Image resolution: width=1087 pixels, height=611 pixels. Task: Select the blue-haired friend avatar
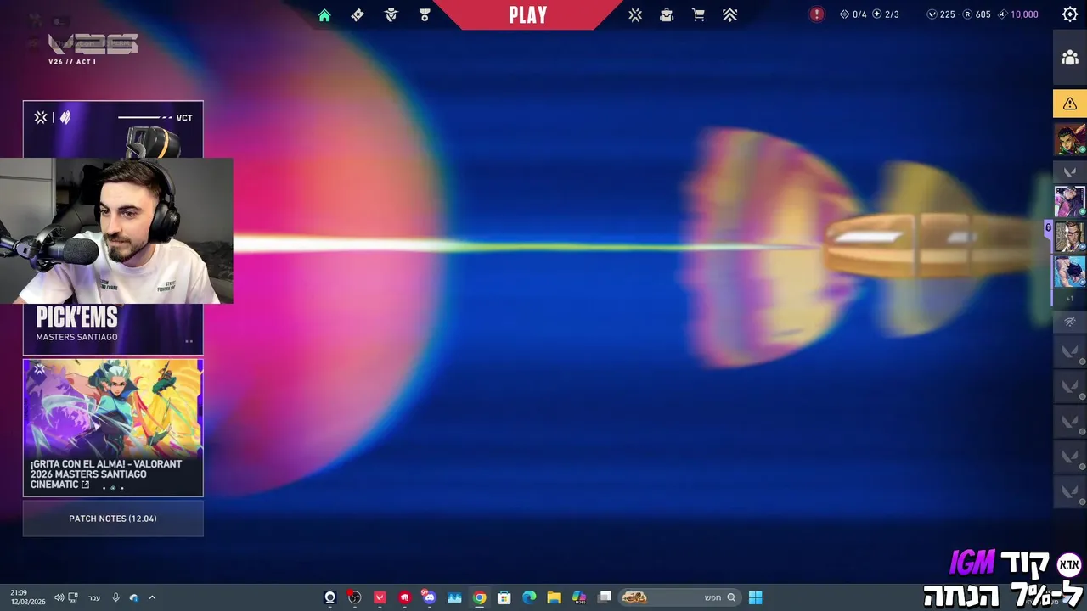(x=1070, y=272)
